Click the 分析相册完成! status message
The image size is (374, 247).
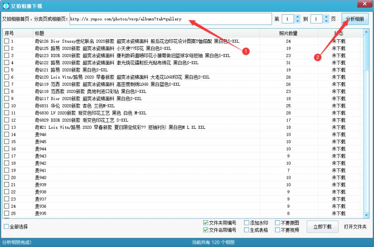click(17, 242)
